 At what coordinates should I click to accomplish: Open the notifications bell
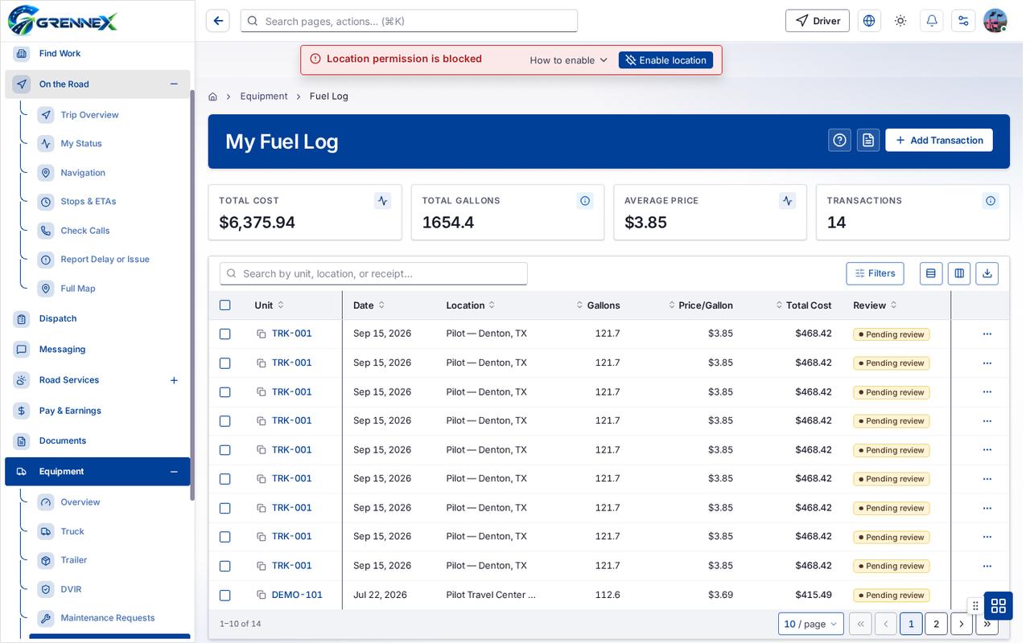(x=932, y=21)
